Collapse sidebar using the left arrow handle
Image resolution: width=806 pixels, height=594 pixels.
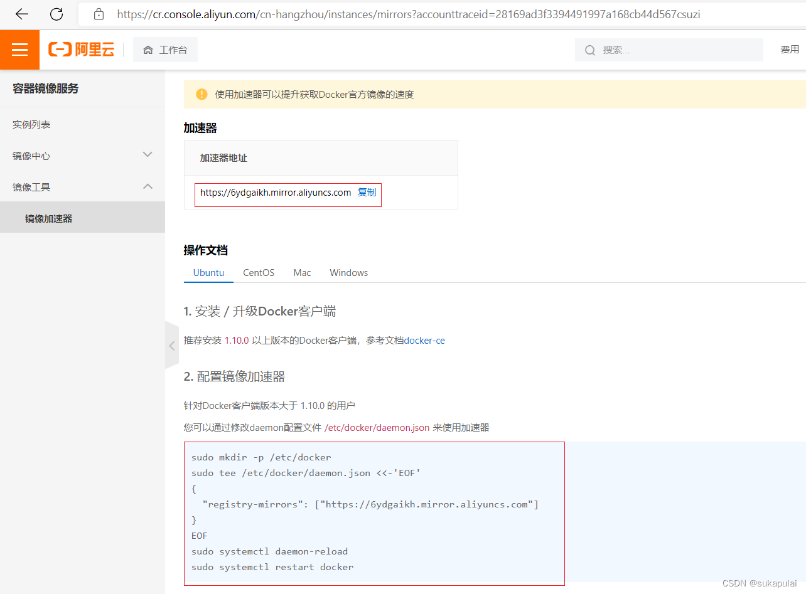171,345
